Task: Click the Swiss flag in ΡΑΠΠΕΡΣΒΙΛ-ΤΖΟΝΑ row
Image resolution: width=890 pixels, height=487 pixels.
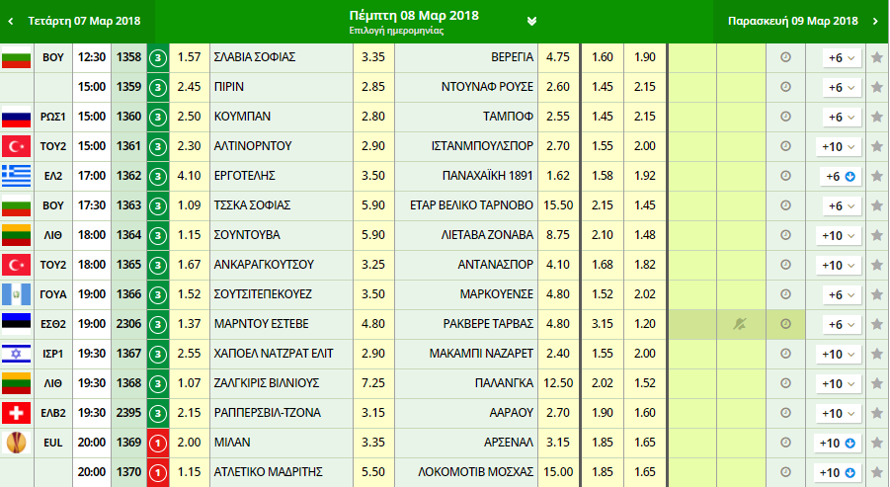Action: pos(17,413)
